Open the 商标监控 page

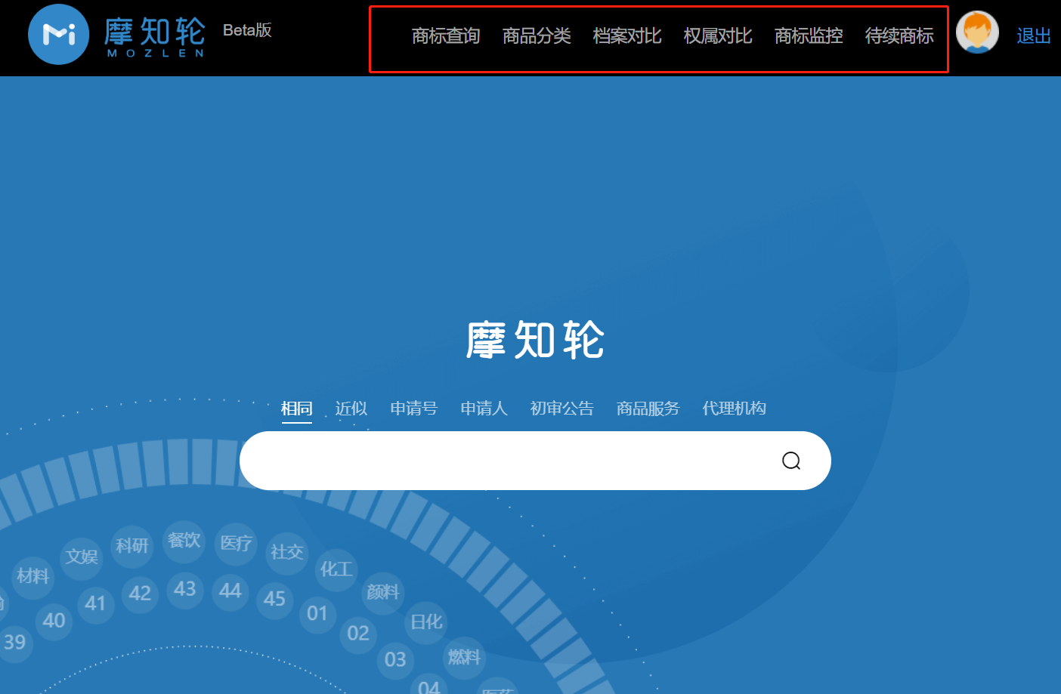(x=809, y=36)
